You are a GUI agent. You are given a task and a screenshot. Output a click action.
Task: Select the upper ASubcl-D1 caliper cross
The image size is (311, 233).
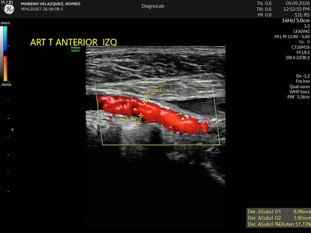point(147,95)
